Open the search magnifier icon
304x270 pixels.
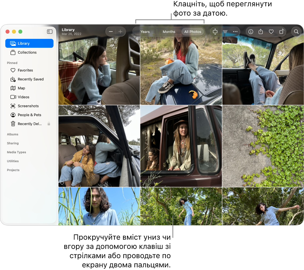[296, 32]
